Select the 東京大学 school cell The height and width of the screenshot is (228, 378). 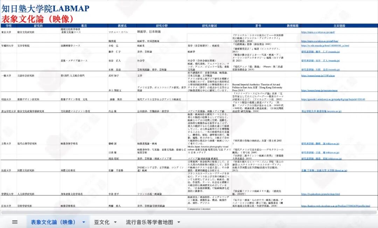click(6, 32)
